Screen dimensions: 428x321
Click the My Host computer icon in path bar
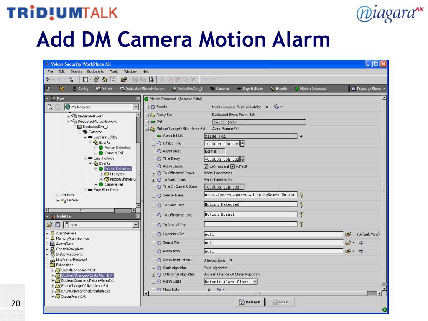pos(48,89)
